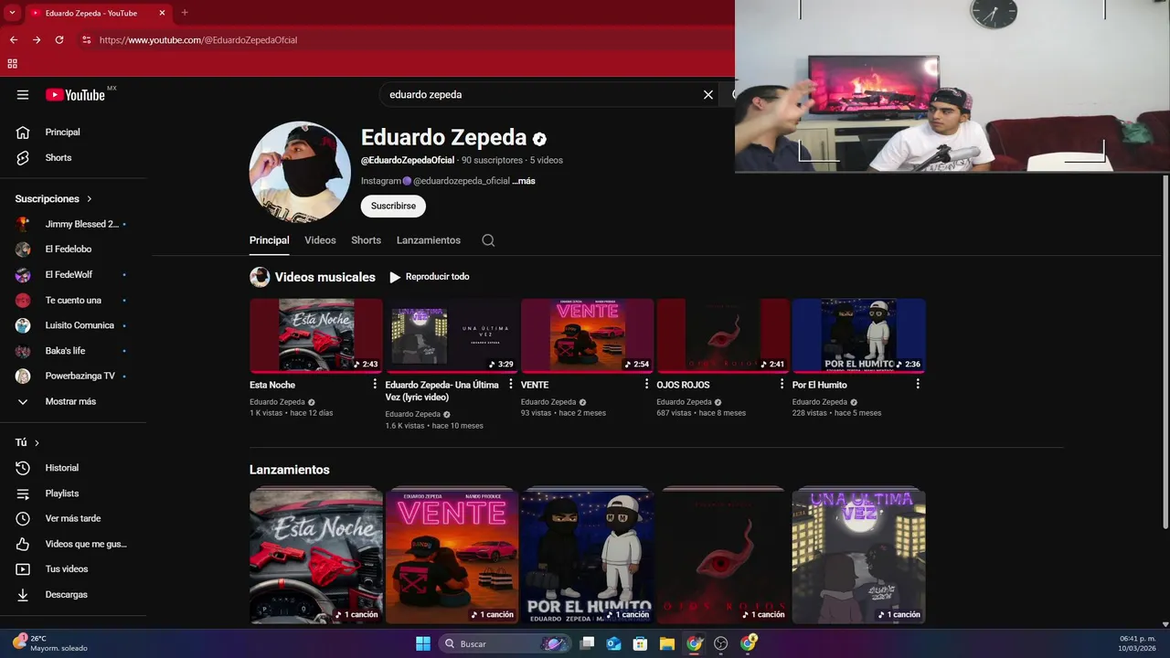Open Ver más tarde list
Screen dimensions: 1170x658
(73, 518)
